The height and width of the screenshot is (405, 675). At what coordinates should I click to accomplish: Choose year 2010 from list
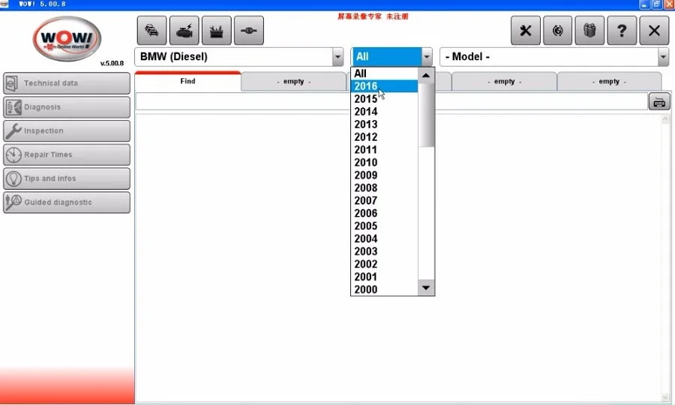pos(385,162)
